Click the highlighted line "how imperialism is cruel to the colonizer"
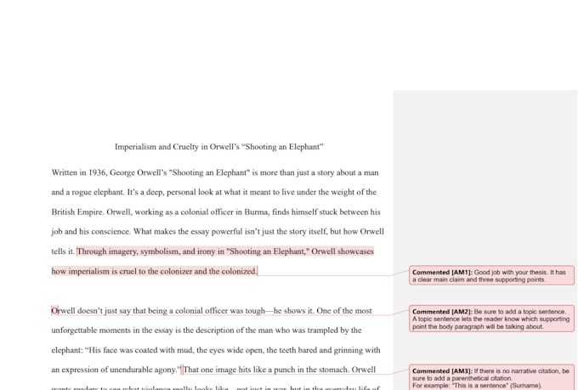The height and width of the screenshot is (390, 578). [x=155, y=271]
